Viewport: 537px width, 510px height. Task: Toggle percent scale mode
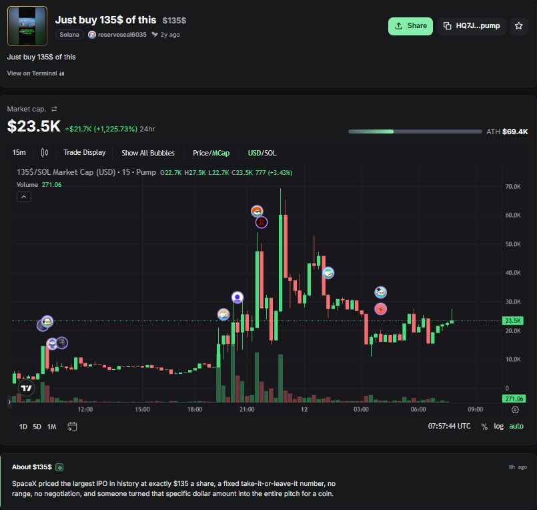point(484,427)
